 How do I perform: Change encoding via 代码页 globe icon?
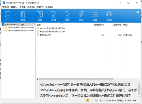pos(109,14)
